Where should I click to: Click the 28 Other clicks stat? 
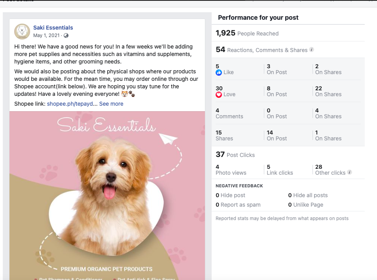pos(330,170)
